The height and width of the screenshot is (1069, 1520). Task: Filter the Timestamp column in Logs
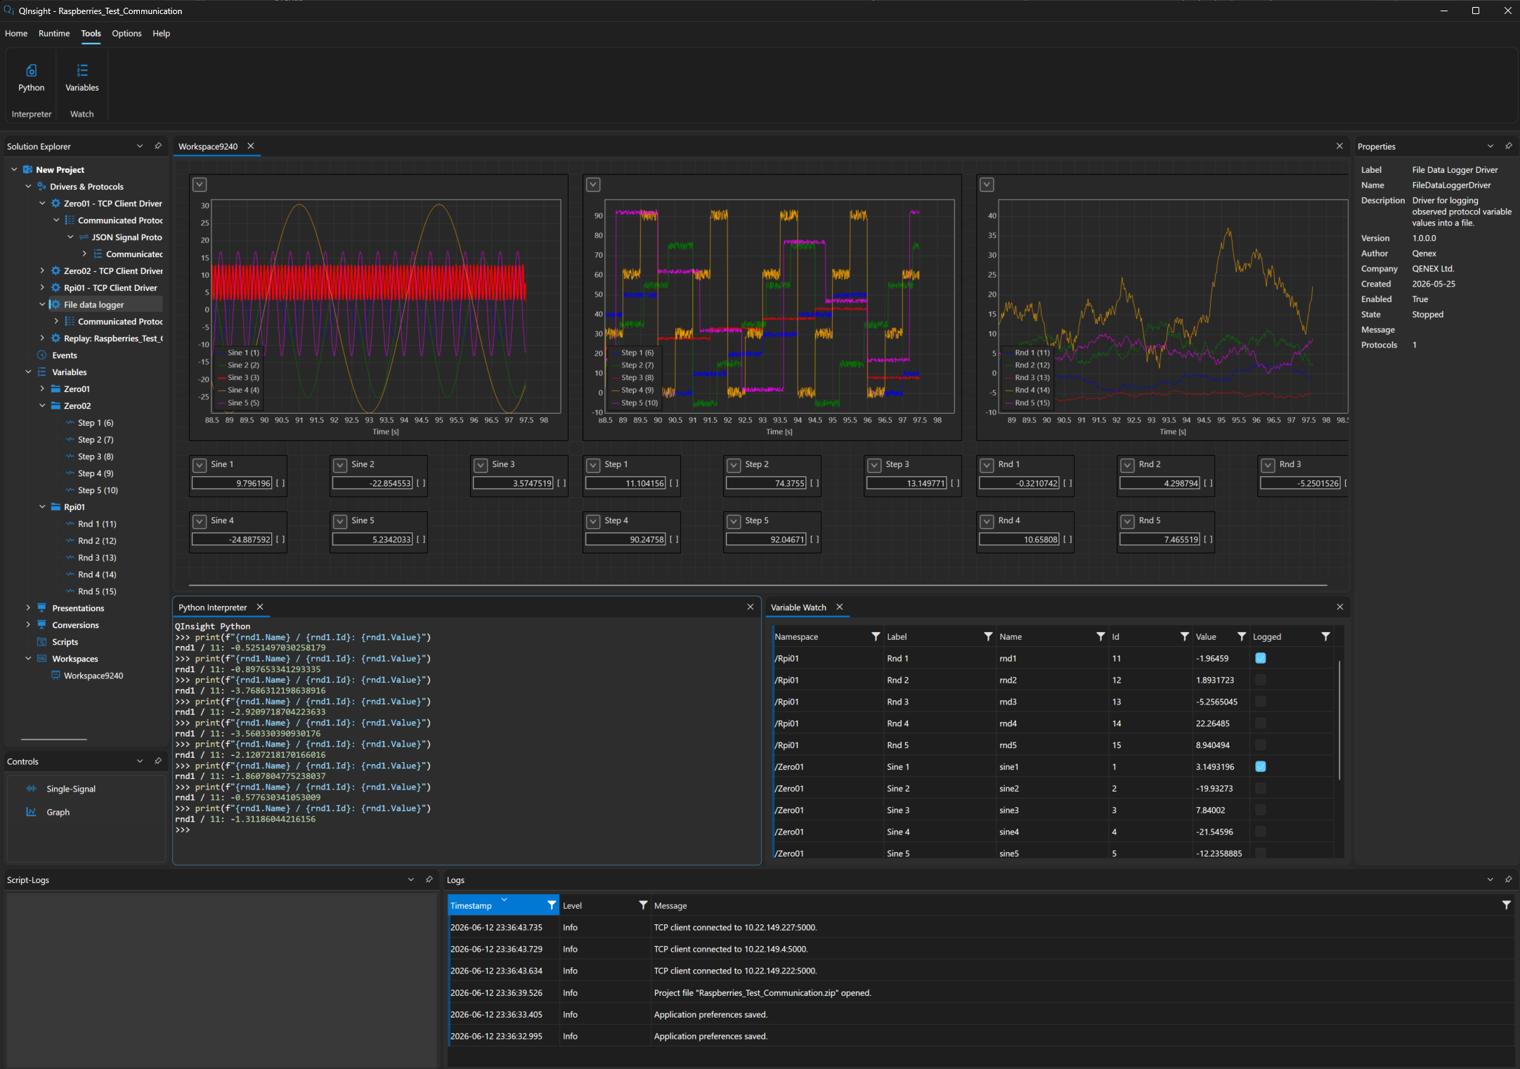click(x=552, y=905)
